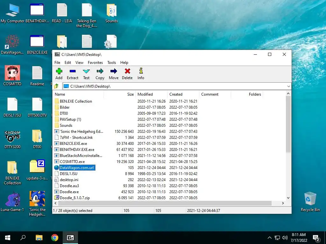
Task: Select DTTS00.DTV desktop file
Action: coord(37,107)
